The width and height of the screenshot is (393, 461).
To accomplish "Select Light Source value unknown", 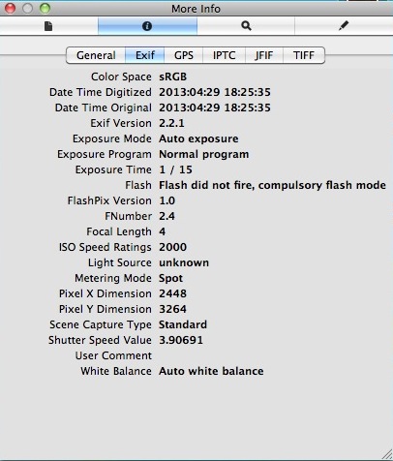I will 184,262.
